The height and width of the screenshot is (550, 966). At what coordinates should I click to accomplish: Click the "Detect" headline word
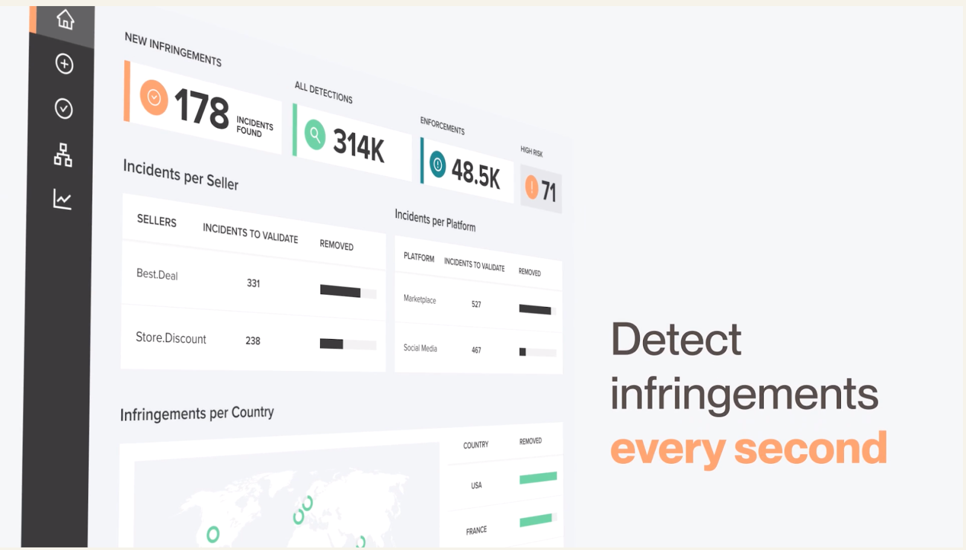676,339
